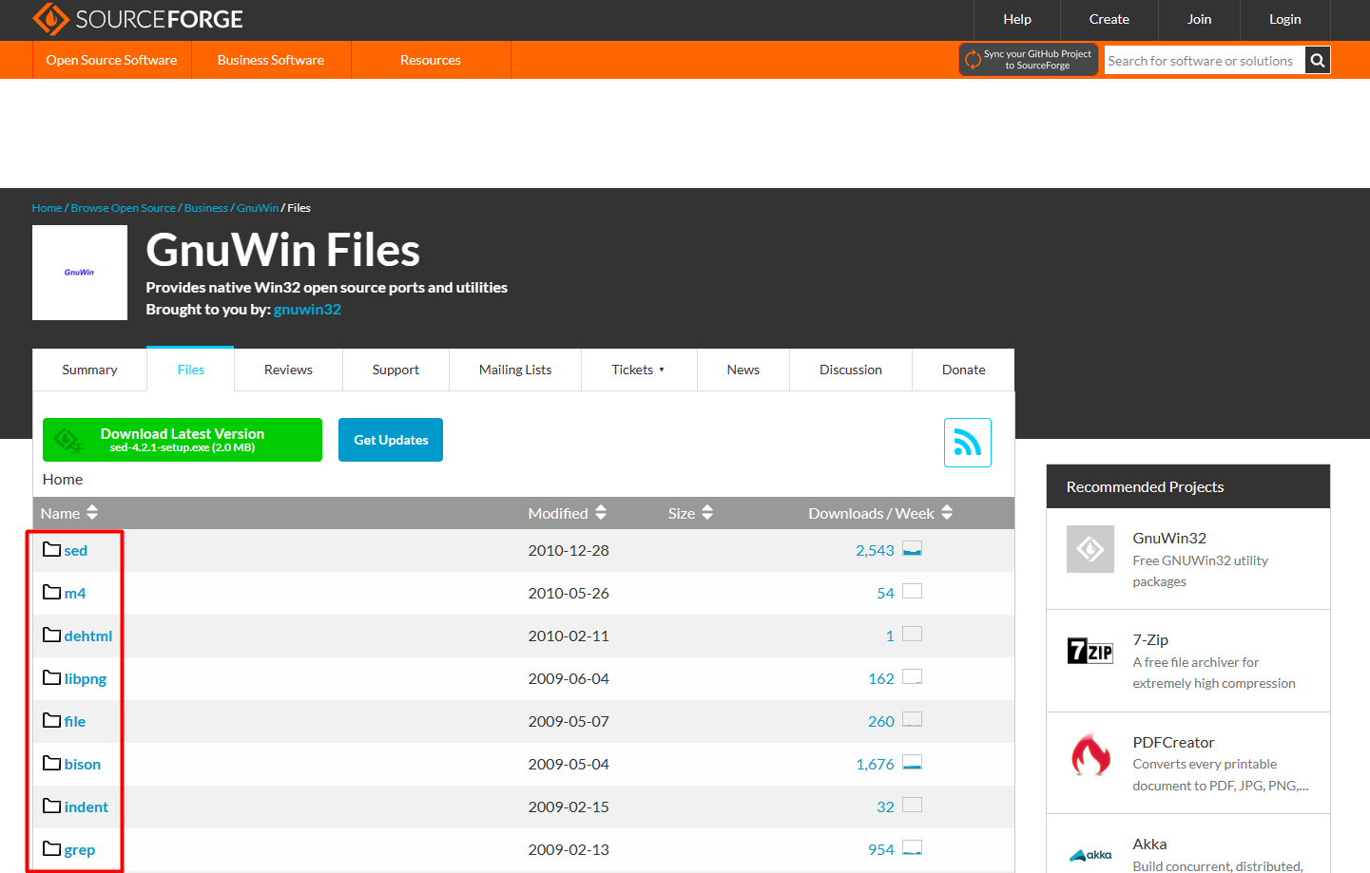The height and width of the screenshot is (873, 1370).
Task: Click Sync your GitHub Project button
Action: coord(1029,60)
